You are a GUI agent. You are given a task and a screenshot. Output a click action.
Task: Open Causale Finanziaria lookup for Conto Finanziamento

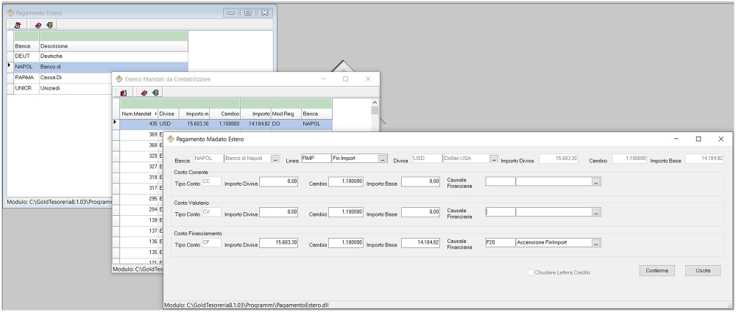tap(596, 243)
